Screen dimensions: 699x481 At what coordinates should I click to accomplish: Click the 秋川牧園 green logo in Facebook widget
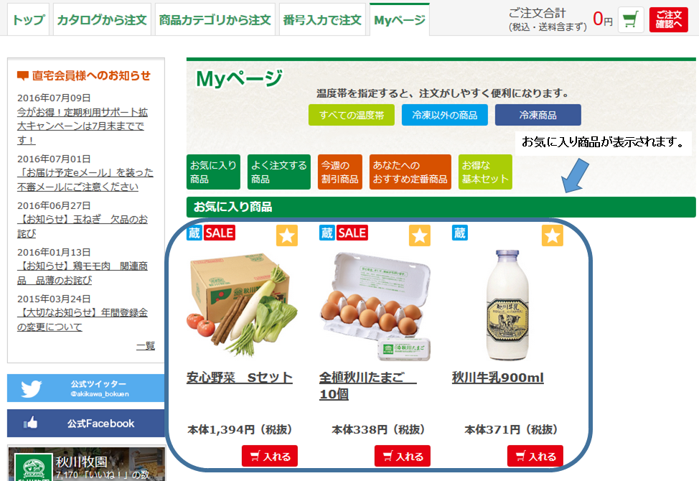(34, 467)
